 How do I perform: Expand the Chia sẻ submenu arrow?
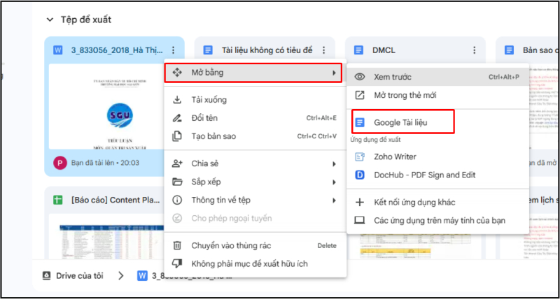[335, 164]
